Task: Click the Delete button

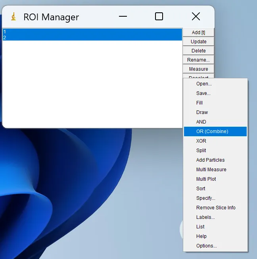Action: (x=198, y=50)
